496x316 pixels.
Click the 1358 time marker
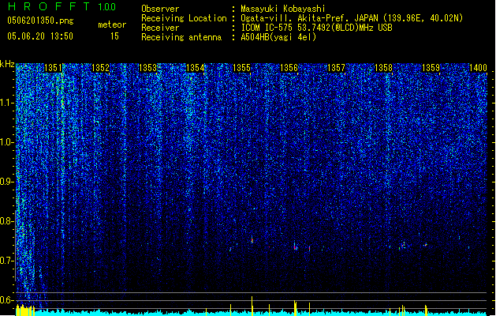(383, 68)
